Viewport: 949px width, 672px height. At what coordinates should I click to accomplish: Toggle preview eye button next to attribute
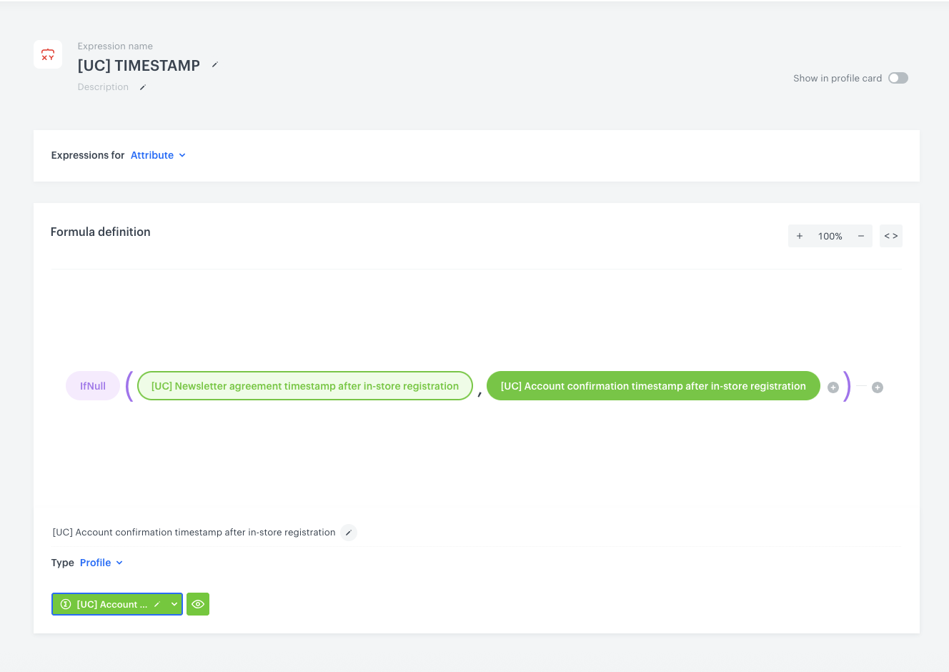(x=198, y=604)
